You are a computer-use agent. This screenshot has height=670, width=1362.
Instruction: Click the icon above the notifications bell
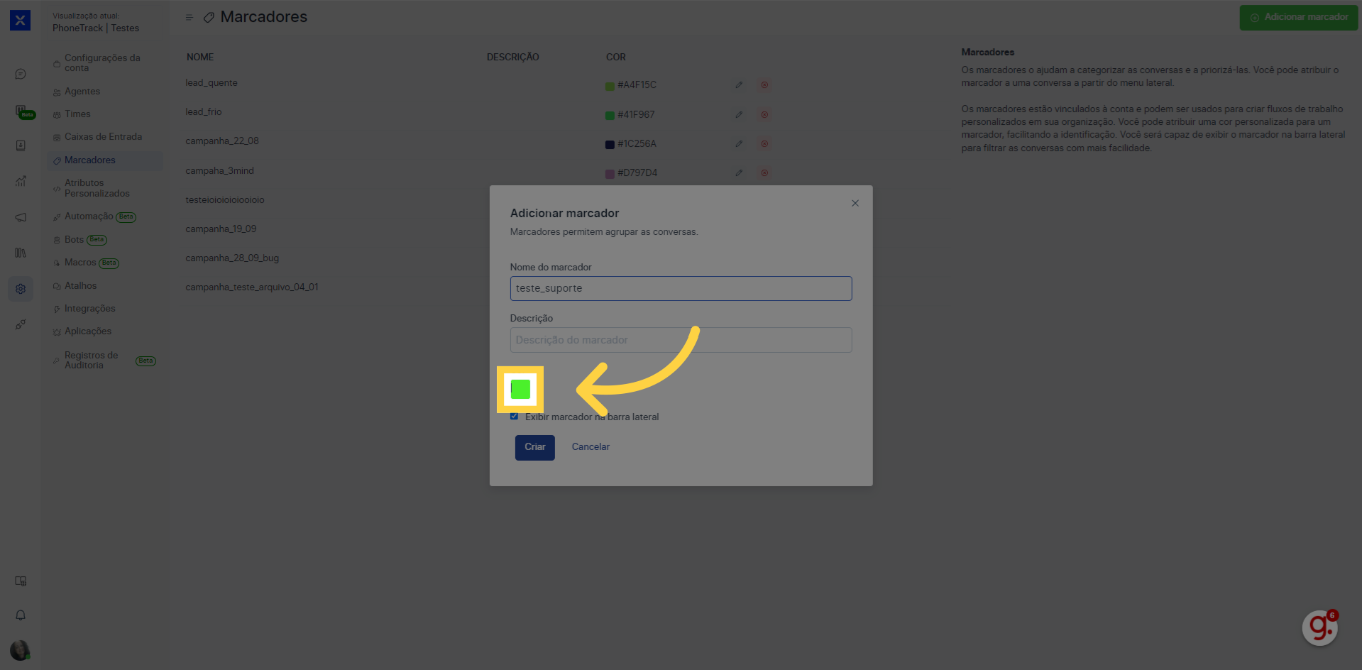pos(21,581)
